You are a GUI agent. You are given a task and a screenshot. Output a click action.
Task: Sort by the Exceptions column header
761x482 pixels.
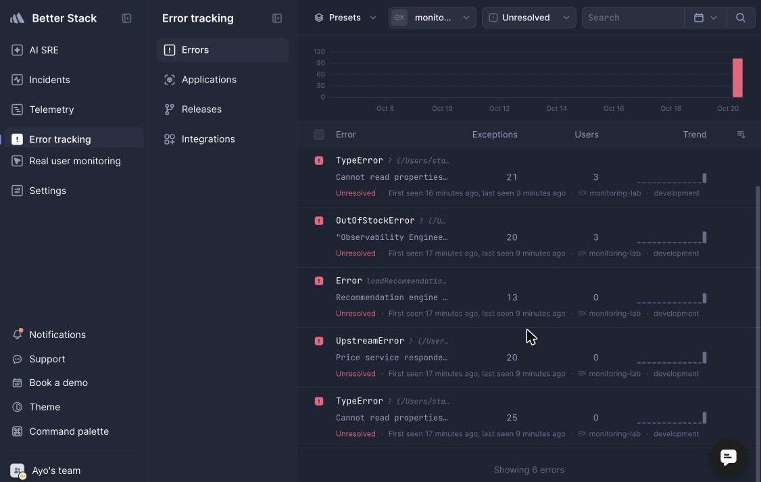click(495, 135)
